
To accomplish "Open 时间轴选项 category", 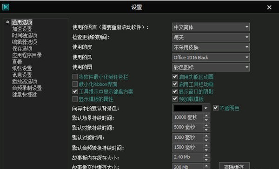I will 25,35.
